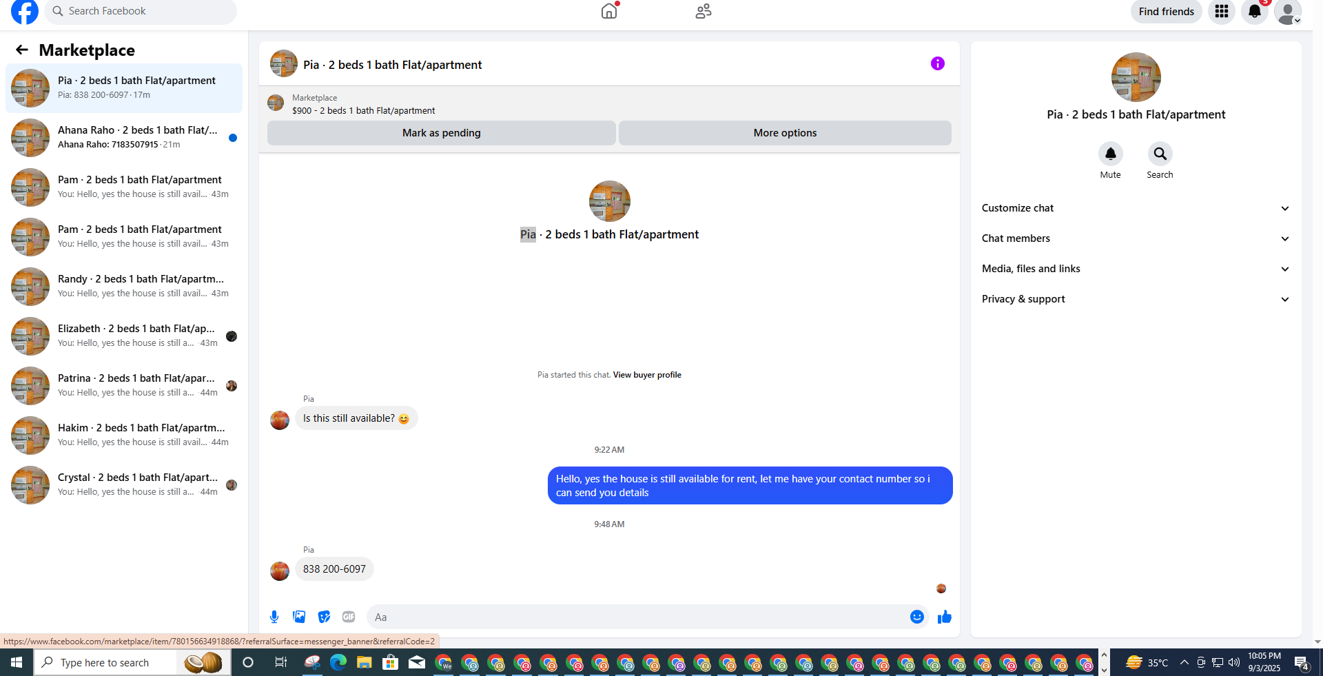The height and width of the screenshot is (676, 1323).
Task: Open File Explorer from taskbar
Action: click(x=364, y=663)
